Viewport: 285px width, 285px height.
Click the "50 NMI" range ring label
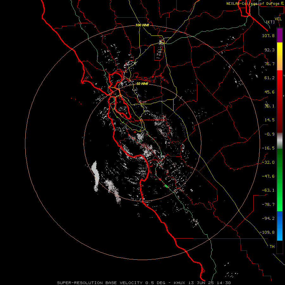coord(142,84)
